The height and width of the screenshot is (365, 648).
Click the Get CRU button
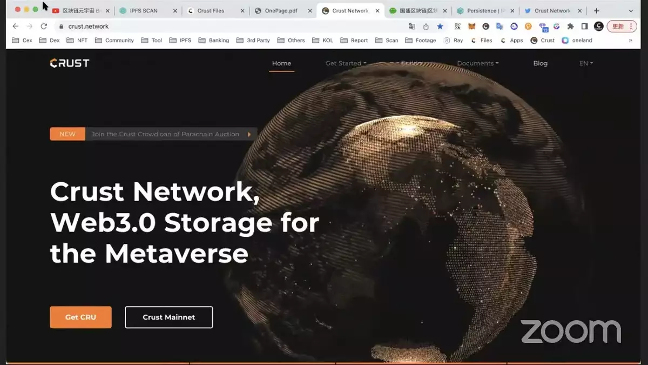[x=80, y=317]
